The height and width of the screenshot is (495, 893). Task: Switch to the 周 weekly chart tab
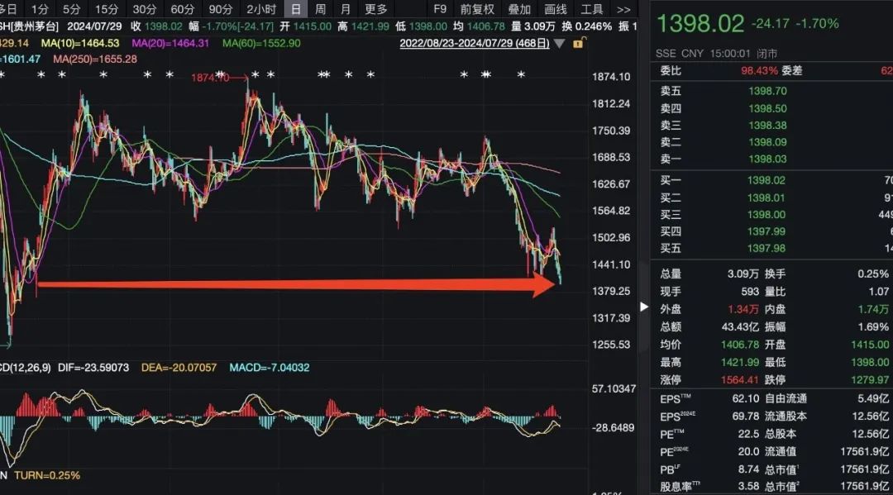pos(321,9)
